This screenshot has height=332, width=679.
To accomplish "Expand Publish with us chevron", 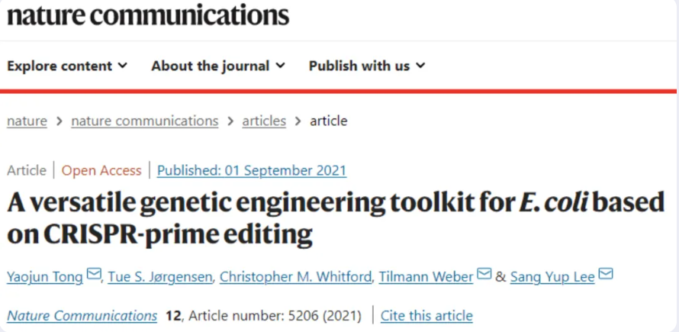I will click(420, 66).
